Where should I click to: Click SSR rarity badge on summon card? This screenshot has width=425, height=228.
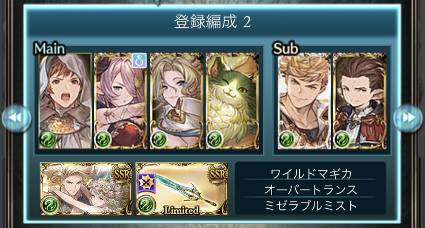[122, 173]
